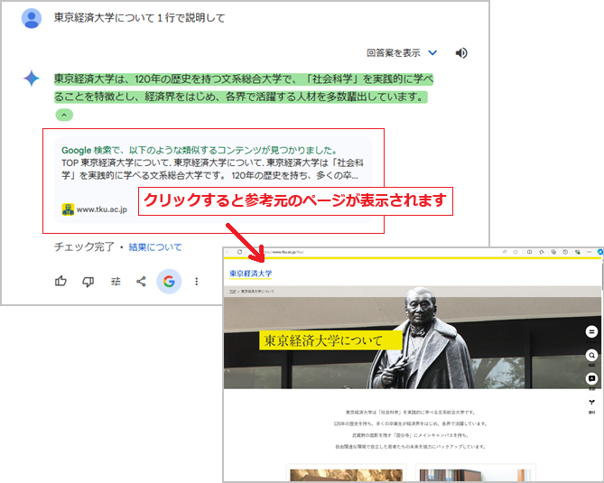The width and height of the screenshot is (604, 483).
Task: Open the 結果について link
Action: click(x=155, y=246)
